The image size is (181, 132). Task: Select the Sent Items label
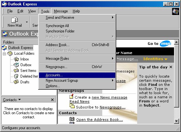click(28, 71)
